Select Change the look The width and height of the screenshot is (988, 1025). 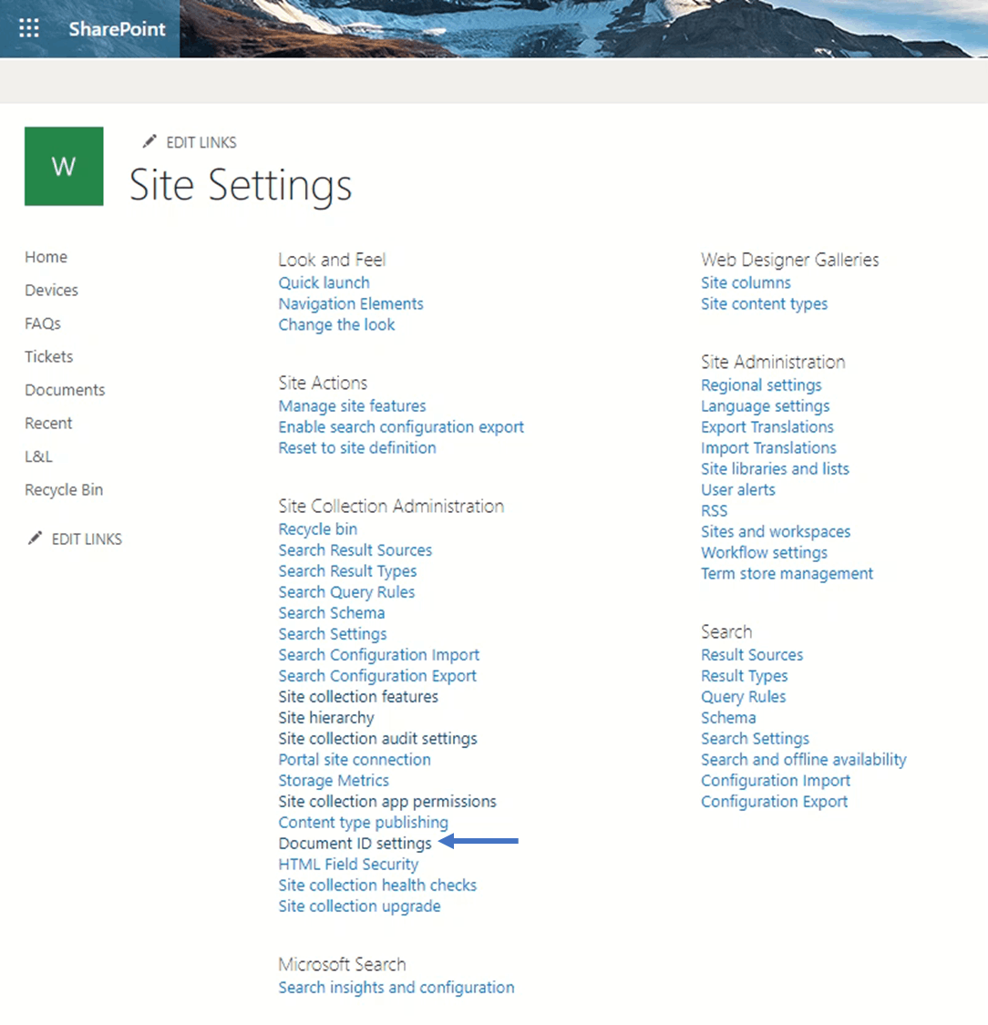[x=336, y=324]
